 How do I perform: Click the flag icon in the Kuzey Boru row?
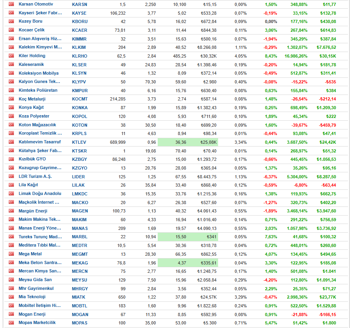[x=11, y=21]
